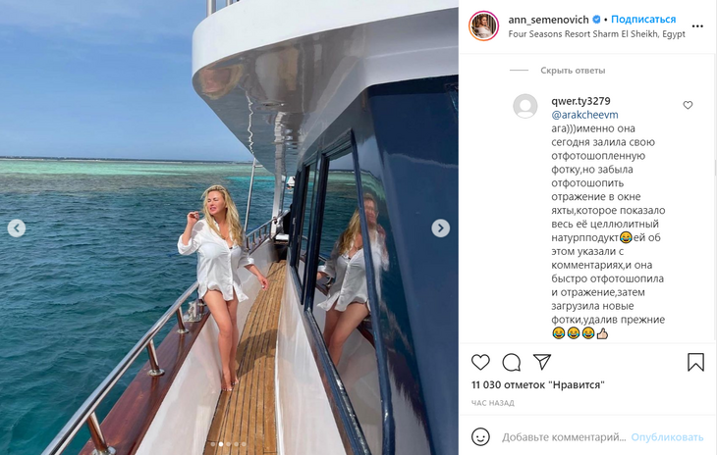
Task: Open the Four Seasons Resort Sharm El Sheikh location
Action: [x=596, y=33]
